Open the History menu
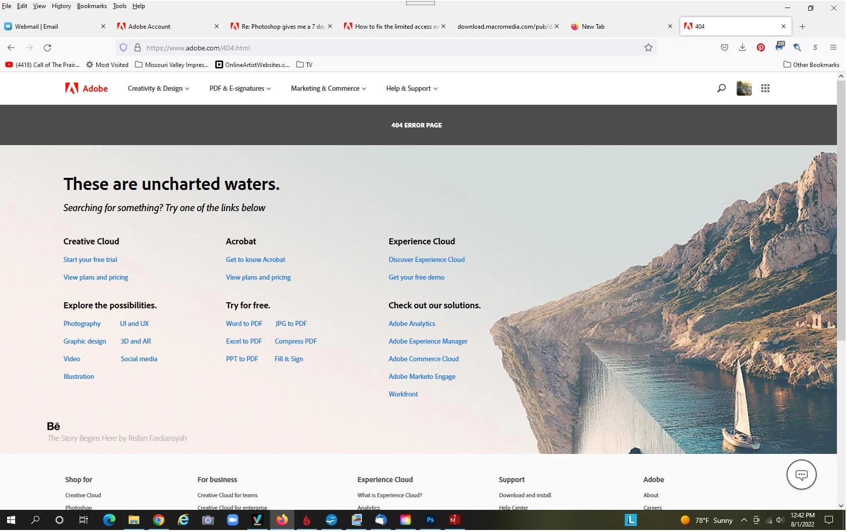The image size is (847, 532). click(x=61, y=6)
